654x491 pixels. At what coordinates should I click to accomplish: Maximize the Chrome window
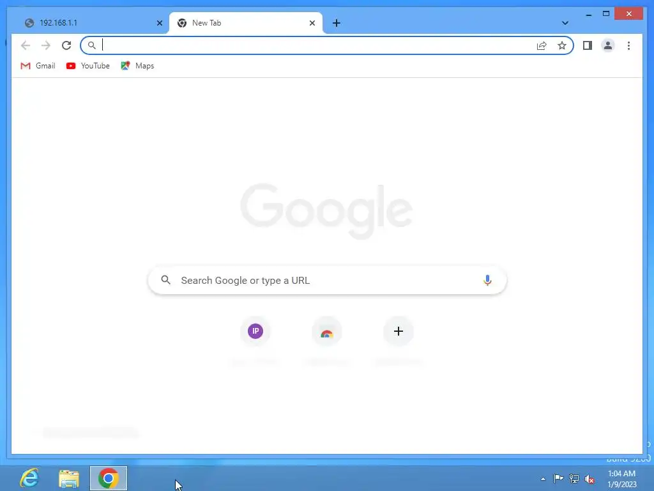(606, 14)
